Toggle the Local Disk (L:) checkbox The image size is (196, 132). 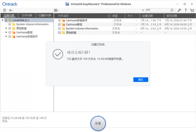pyautogui.click(x=6, y=20)
